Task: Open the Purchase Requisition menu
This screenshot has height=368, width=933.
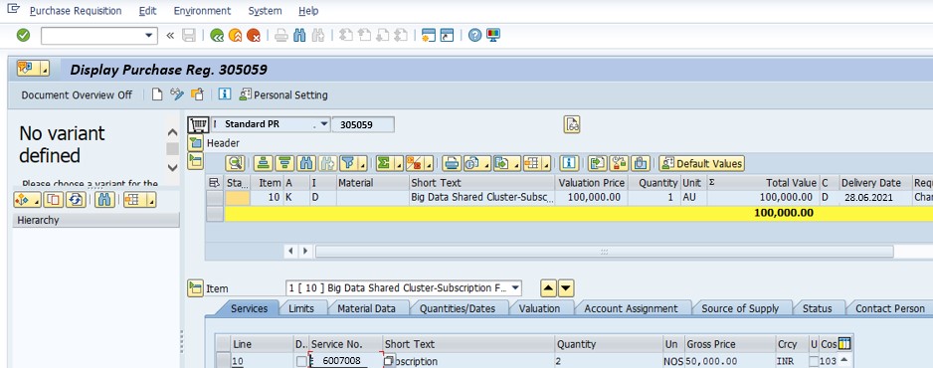Action: (76, 11)
